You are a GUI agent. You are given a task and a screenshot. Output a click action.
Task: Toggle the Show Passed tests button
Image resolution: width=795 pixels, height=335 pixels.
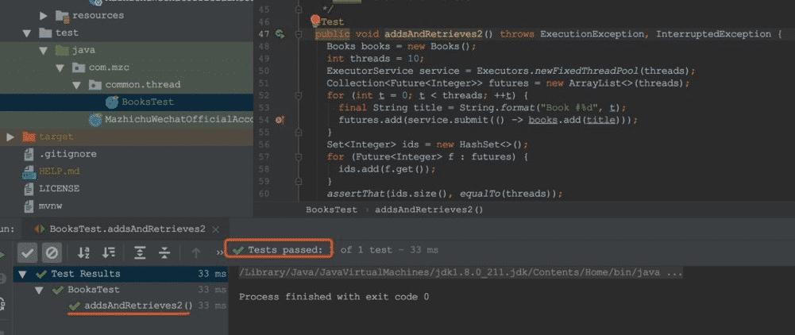coord(26,252)
